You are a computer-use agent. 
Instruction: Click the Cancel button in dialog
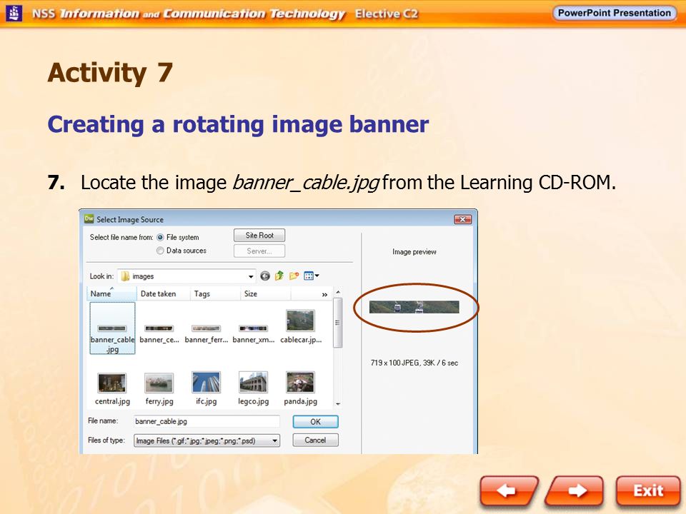315,440
